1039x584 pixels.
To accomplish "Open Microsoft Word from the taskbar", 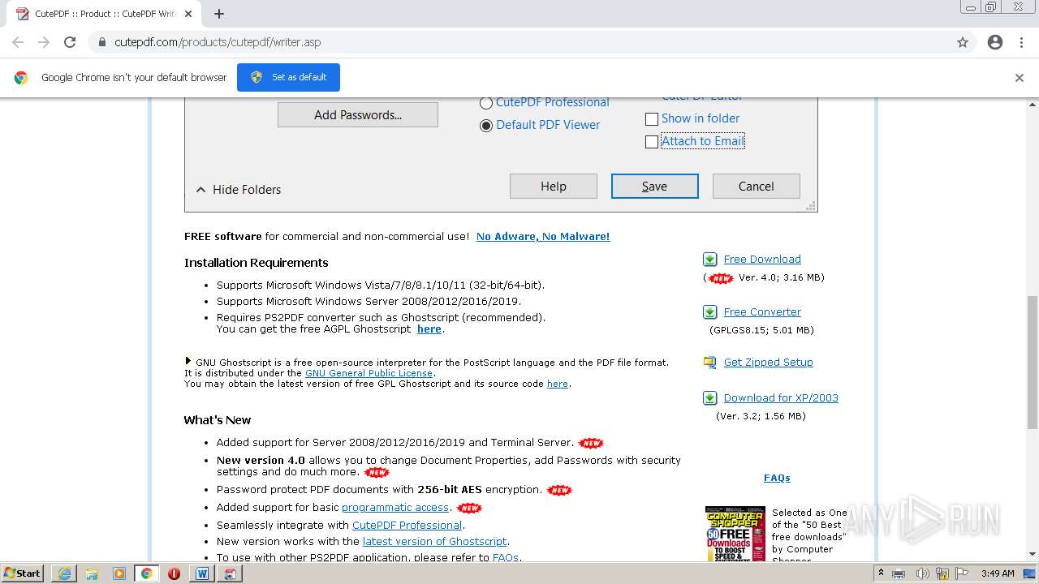I will click(x=202, y=573).
